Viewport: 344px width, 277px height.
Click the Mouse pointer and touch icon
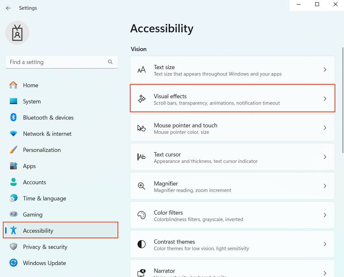pos(142,128)
